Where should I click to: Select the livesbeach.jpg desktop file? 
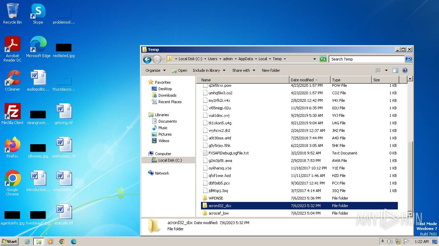tap(38, 217)
